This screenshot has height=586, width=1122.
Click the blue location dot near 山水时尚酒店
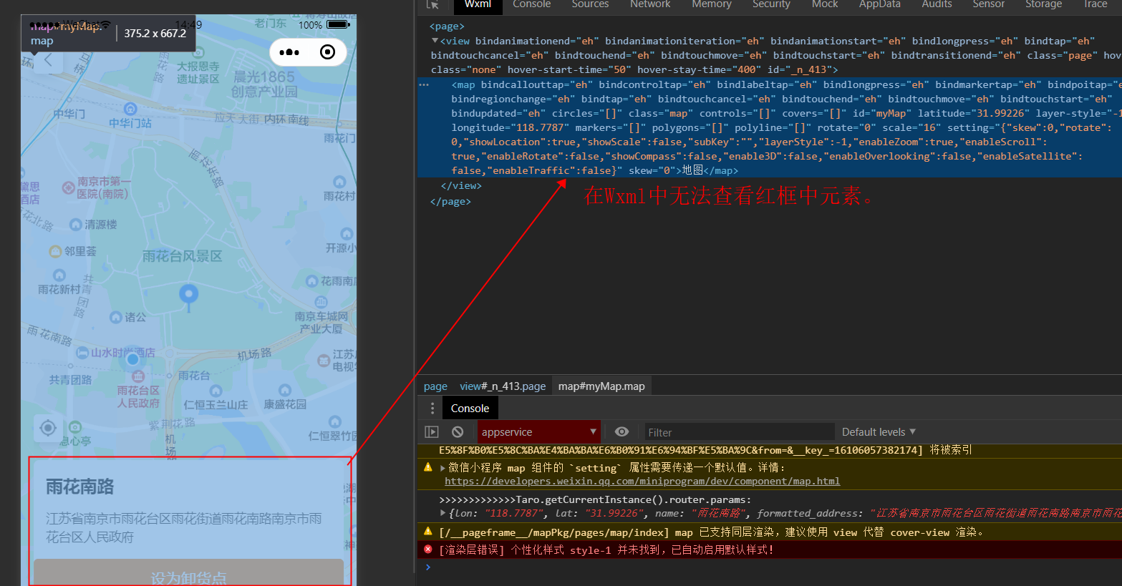(x=132, y=359)
